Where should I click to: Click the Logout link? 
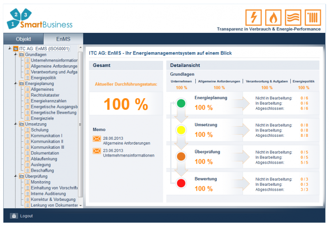[26, 216]
